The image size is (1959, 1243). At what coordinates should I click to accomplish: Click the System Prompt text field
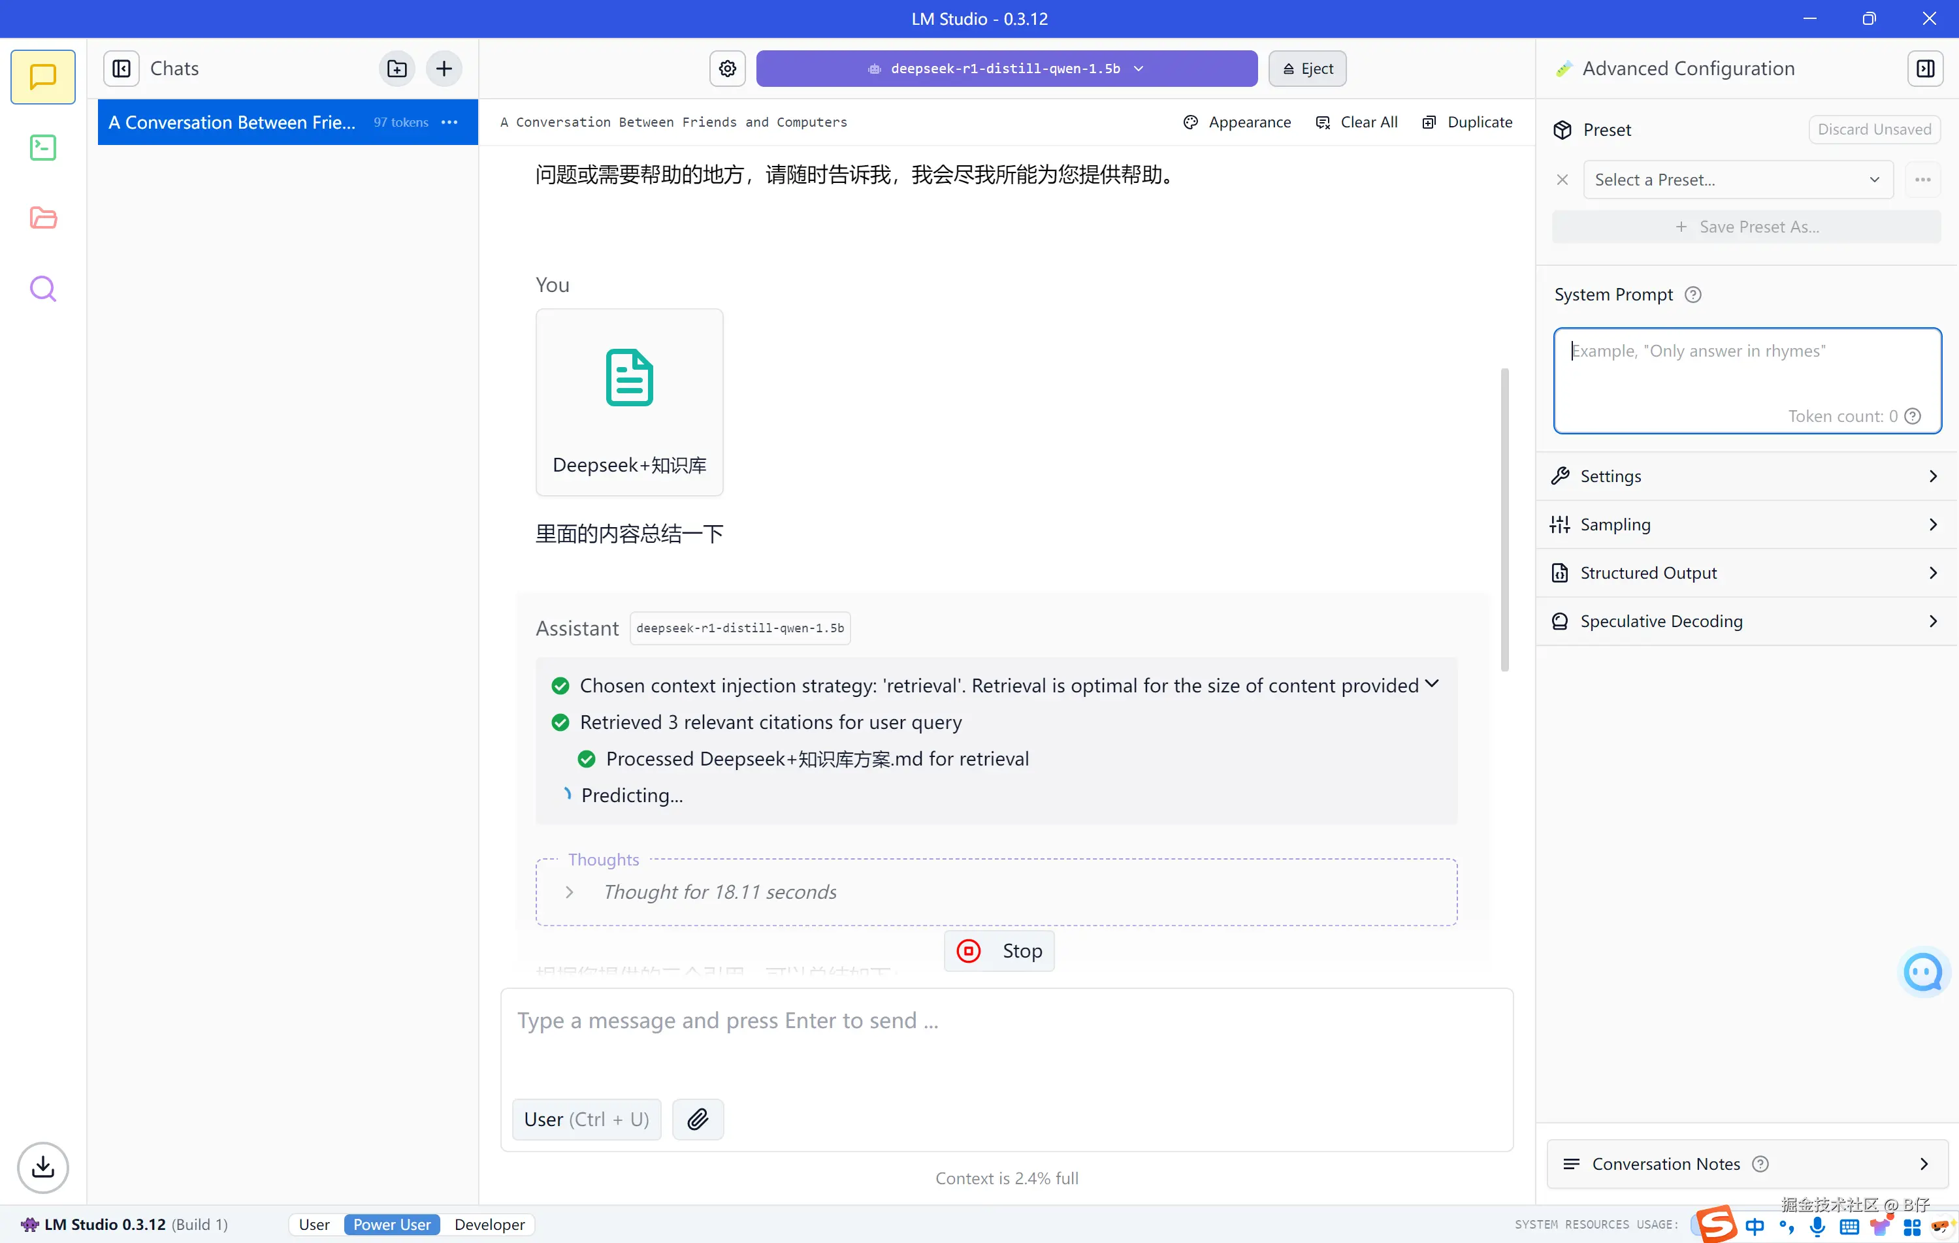click(1746, 374)
